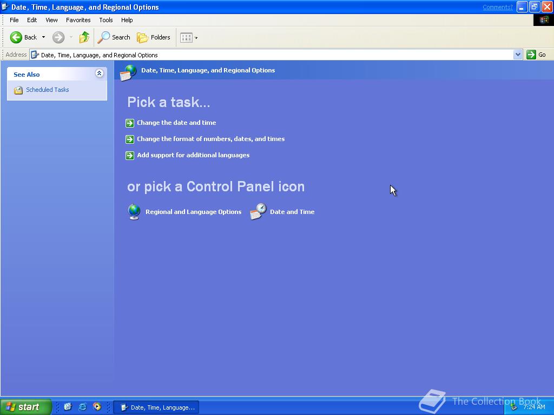
Task: Open the Help menu
Action: (x=127, y=20)
